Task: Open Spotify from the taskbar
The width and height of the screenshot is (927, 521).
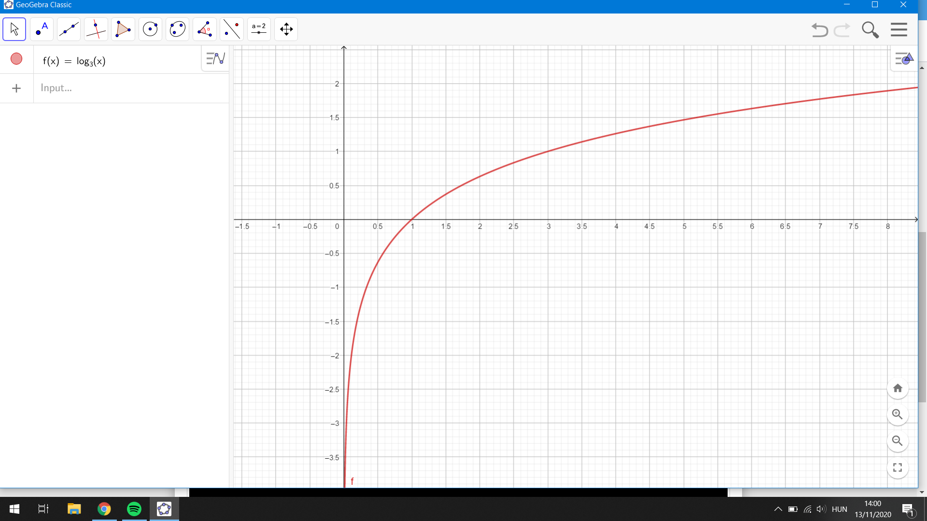Action: [134, 509]
